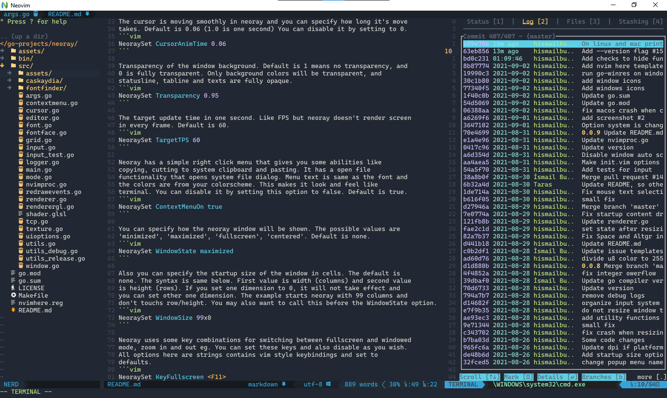Click the Scroll hint in gitui footer
Screen dimensions: 667x398
[480, 377]
